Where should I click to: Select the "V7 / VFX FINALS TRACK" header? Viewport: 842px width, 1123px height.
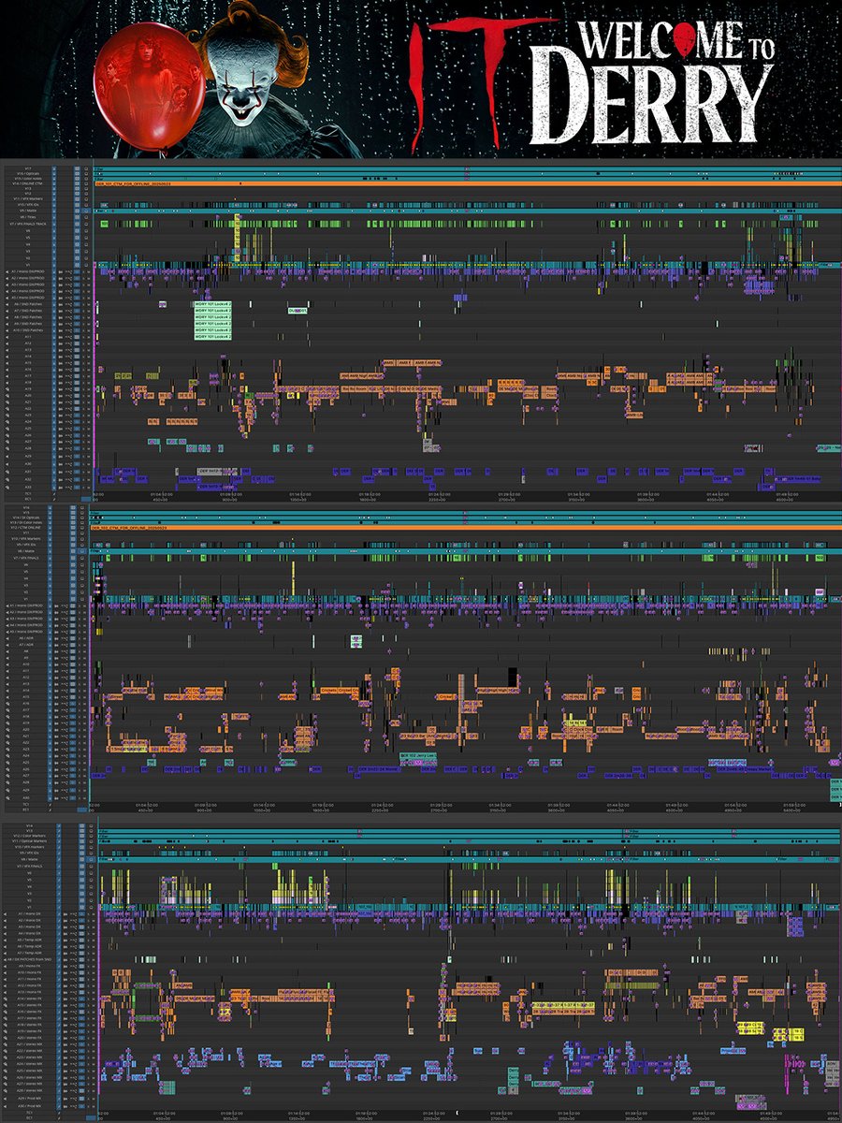click(x=29, y=224)
